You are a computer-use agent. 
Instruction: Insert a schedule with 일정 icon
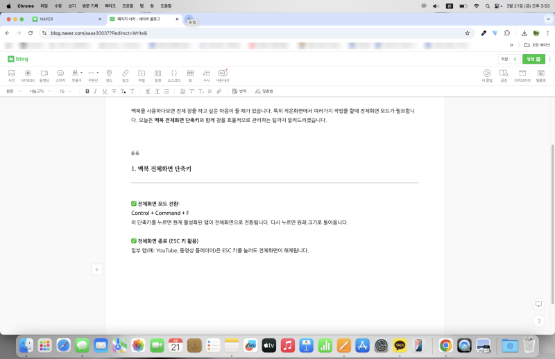pos(158,76)
